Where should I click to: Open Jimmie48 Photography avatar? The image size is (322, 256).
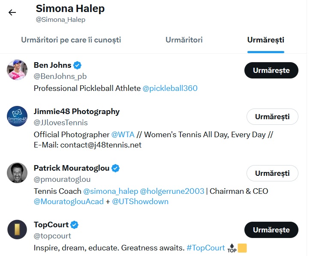[17, 116]
